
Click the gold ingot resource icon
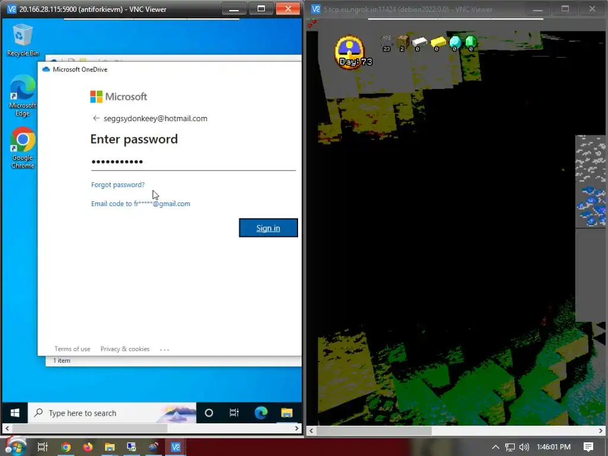[x=438, y=43]
